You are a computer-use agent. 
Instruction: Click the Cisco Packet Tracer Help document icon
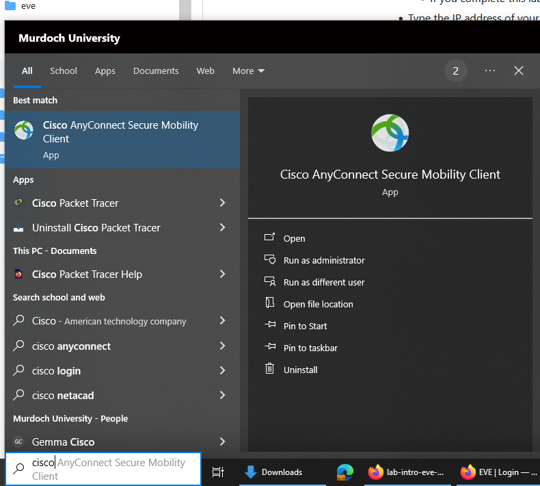18,274
